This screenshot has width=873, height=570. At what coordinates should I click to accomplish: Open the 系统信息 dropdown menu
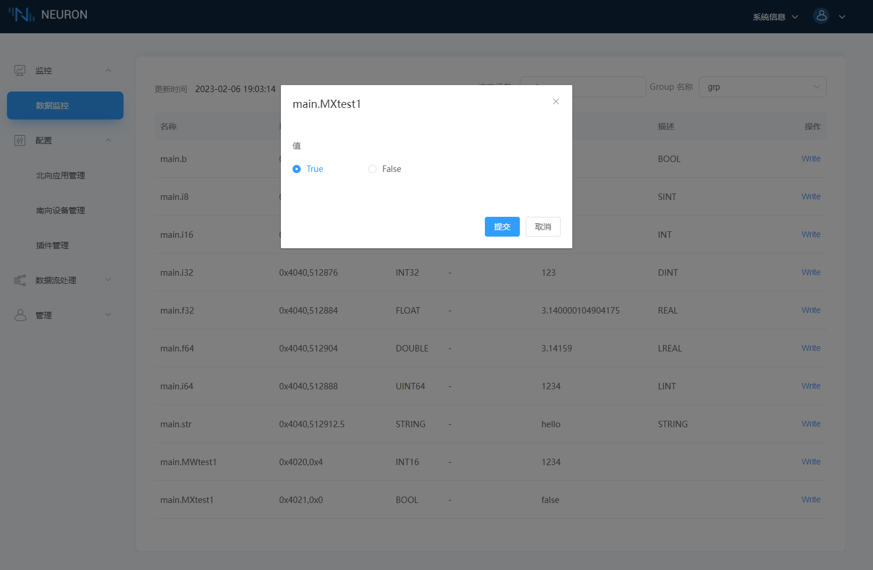click(770, 16)
